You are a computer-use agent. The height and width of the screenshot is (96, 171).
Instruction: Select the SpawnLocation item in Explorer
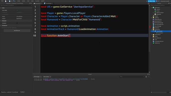(160, 13)
